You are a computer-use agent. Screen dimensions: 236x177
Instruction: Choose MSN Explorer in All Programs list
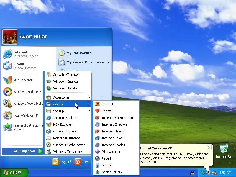coord(68,124)
